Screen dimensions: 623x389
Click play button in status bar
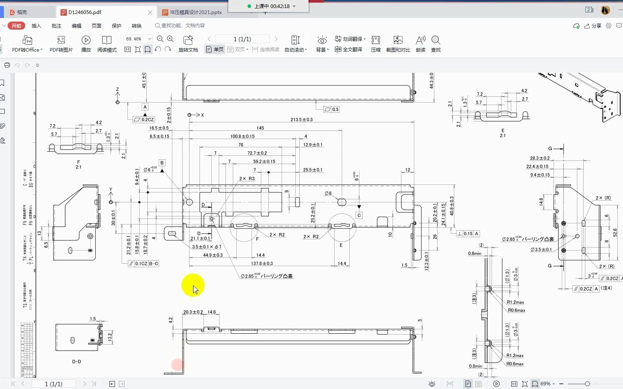(x=496, y=384)
